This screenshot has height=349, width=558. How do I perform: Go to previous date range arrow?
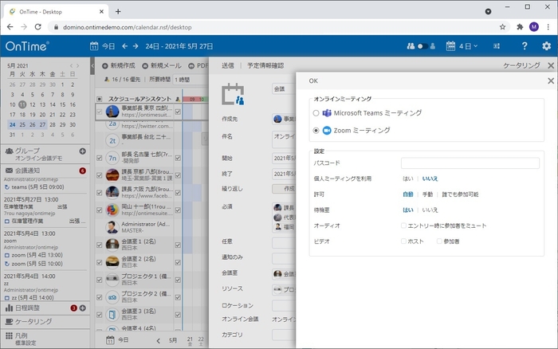click(x=124, y=46)
